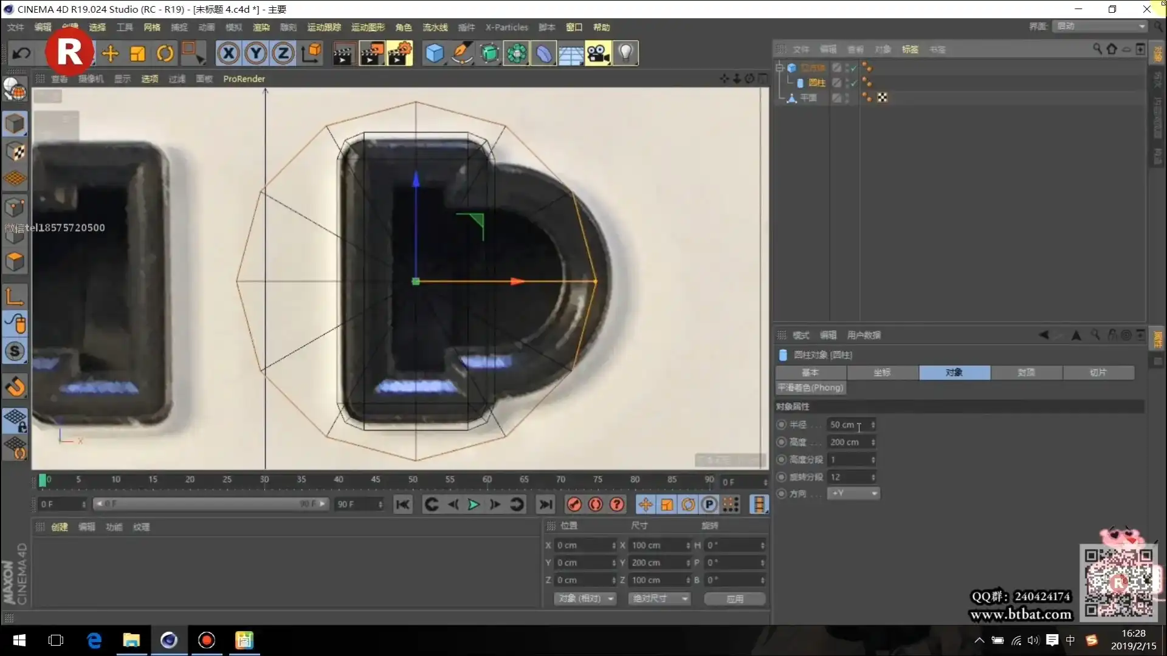Collapse the 立方体 hierarchy in the object manager
Image resolution: width=1167 pixels, height=656 pixels.
(x=780, y=67)
